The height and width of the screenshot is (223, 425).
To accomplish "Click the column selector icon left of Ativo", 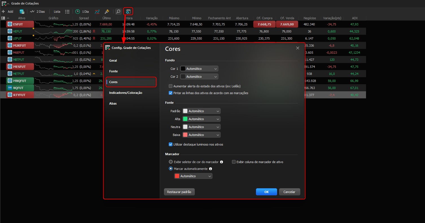I will (3, 18).
